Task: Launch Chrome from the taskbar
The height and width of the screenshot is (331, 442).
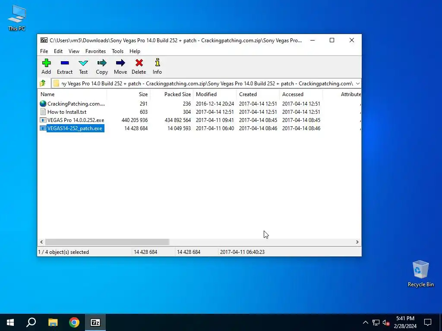Action: [74, 322]
